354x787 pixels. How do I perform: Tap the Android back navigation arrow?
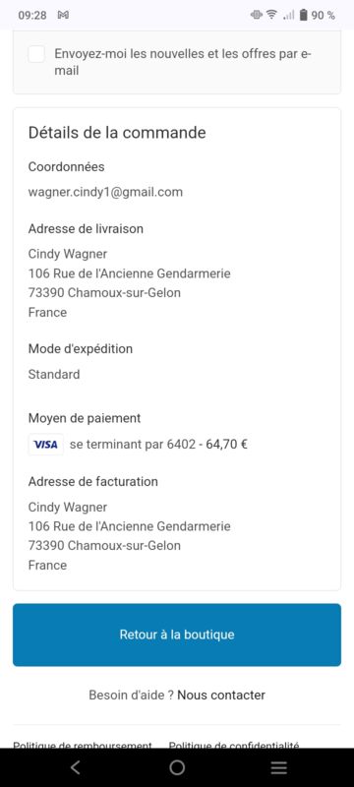[x=75, y=767]
